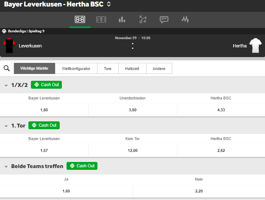The image size is (265, 200).
Task: Pick Kein Tor at odds 12,00
Action: click(x=133, y=150)
